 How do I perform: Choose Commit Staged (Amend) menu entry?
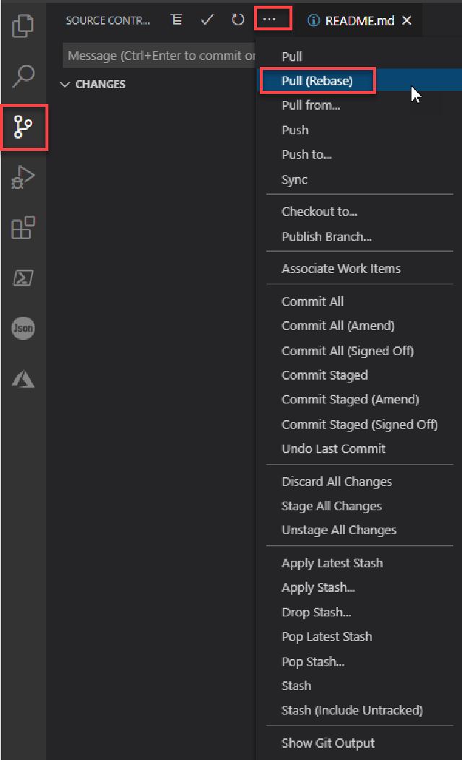pos(350,400)
